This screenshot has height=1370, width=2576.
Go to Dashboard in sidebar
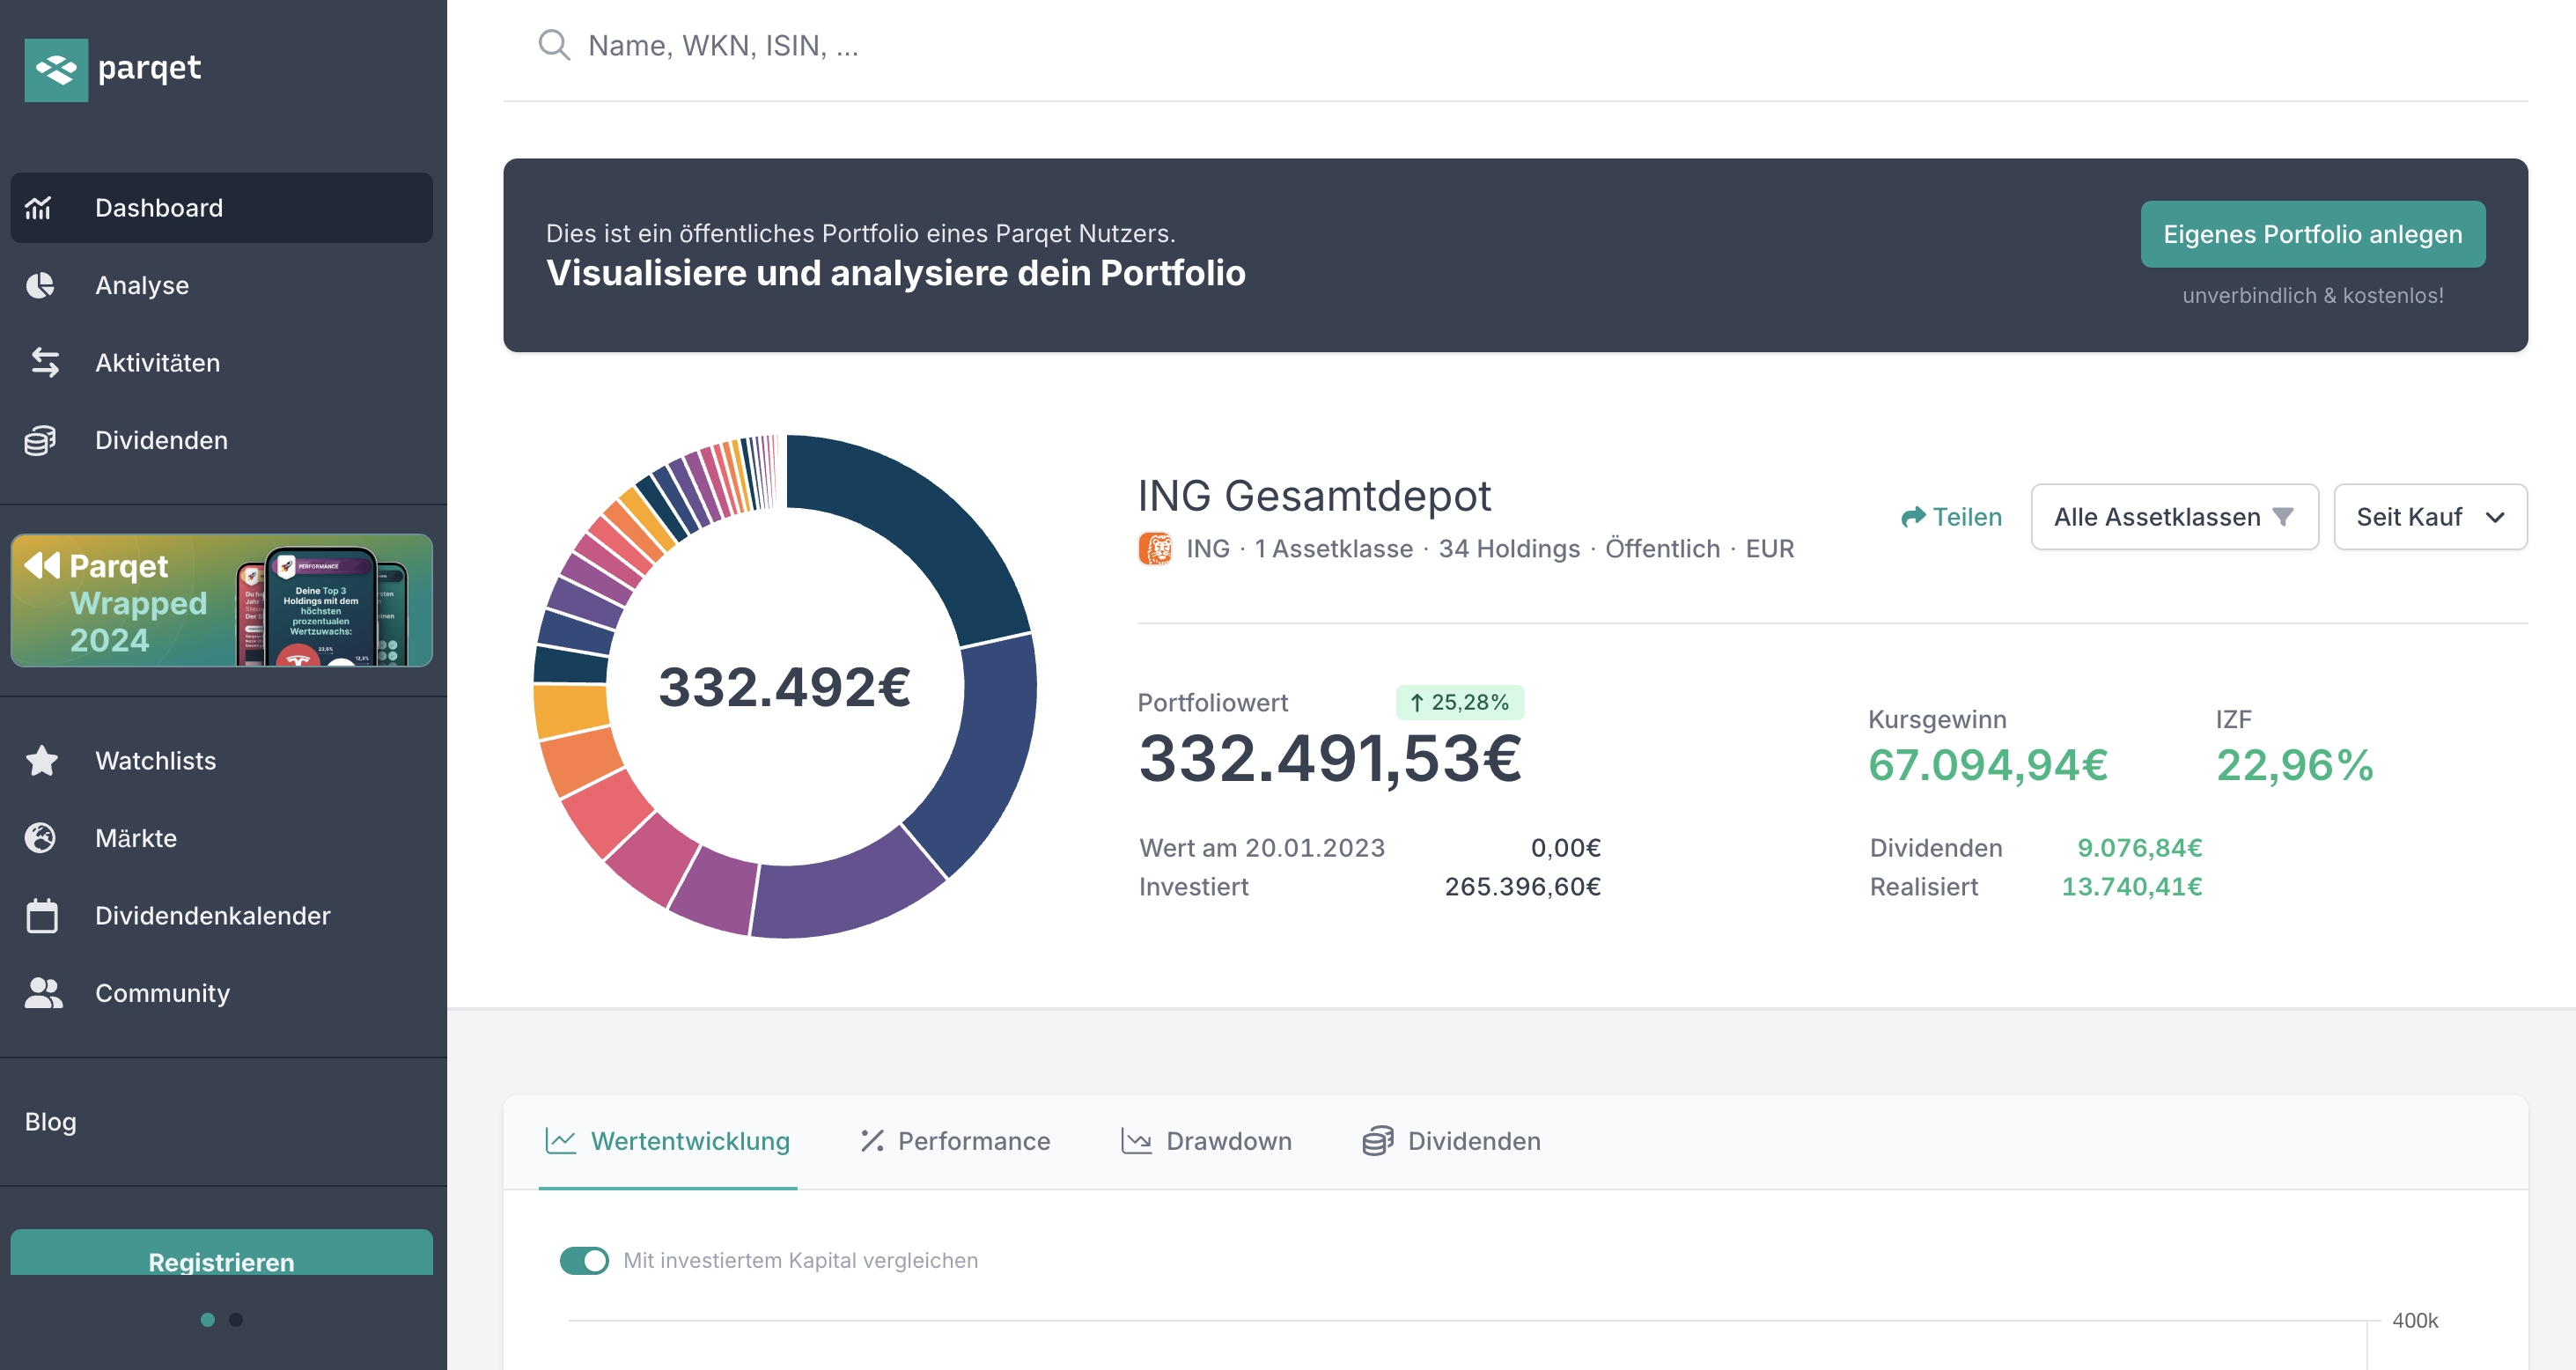tap(221, 208)
